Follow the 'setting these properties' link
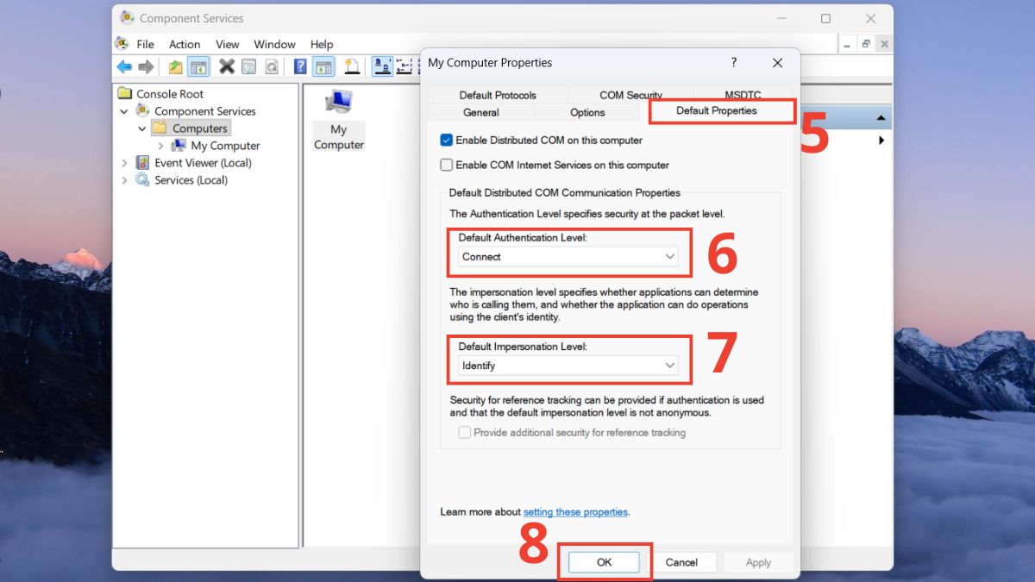 click(x=575, y=512)
